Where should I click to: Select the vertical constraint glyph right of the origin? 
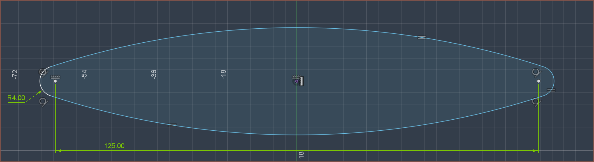click(x=302, y=81)
